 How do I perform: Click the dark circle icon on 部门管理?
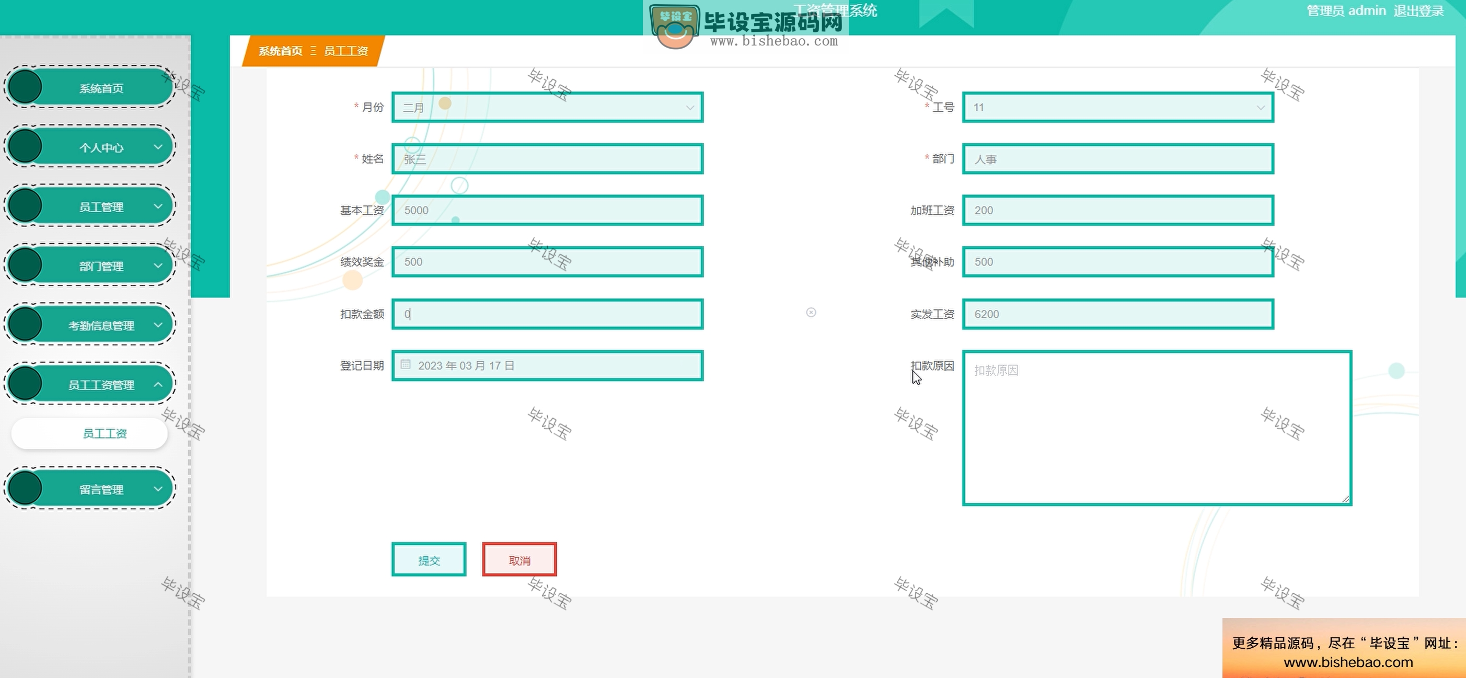tap(25, 265)
